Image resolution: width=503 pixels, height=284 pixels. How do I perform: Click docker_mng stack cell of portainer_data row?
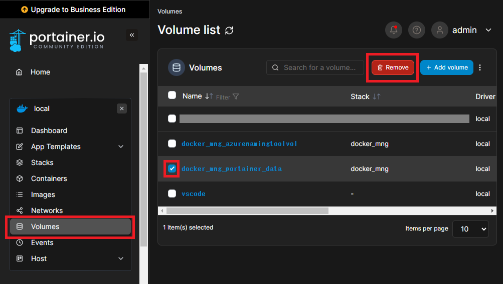tap(370, 169)
